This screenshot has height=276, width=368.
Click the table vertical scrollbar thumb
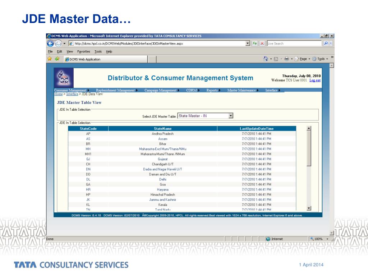309,148
